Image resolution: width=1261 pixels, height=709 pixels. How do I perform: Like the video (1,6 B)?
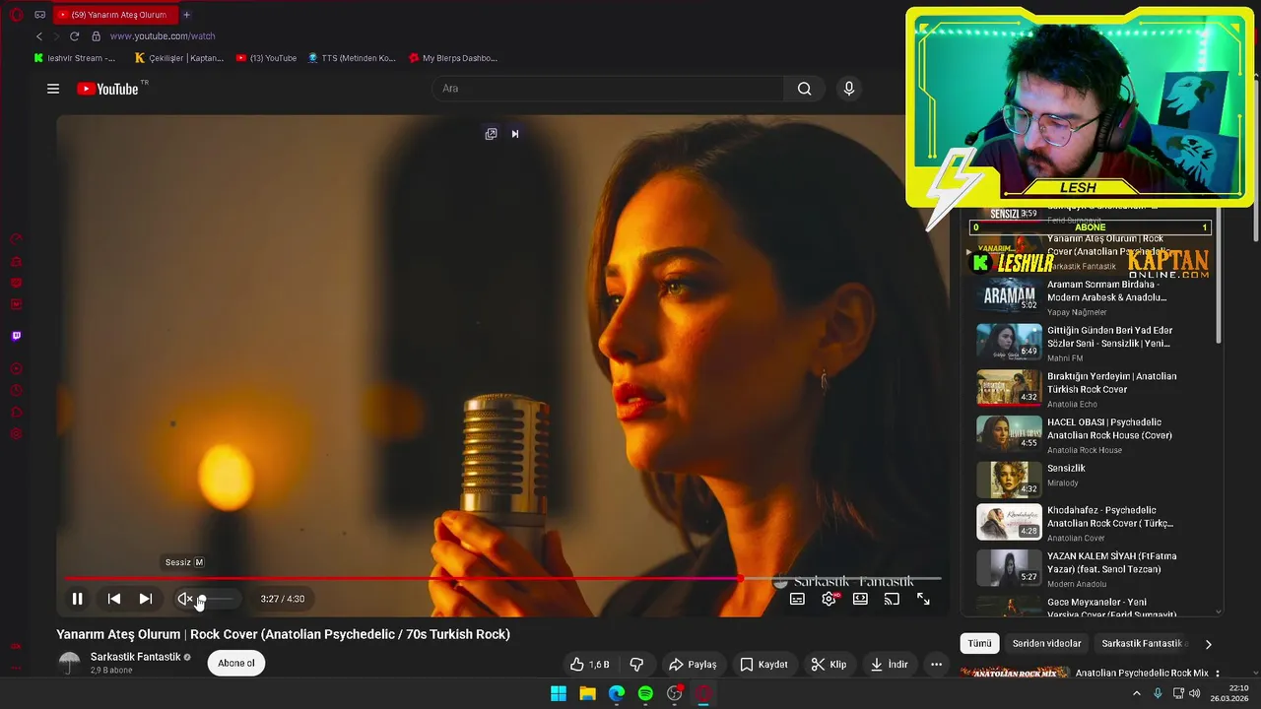(x=590, y=665)
